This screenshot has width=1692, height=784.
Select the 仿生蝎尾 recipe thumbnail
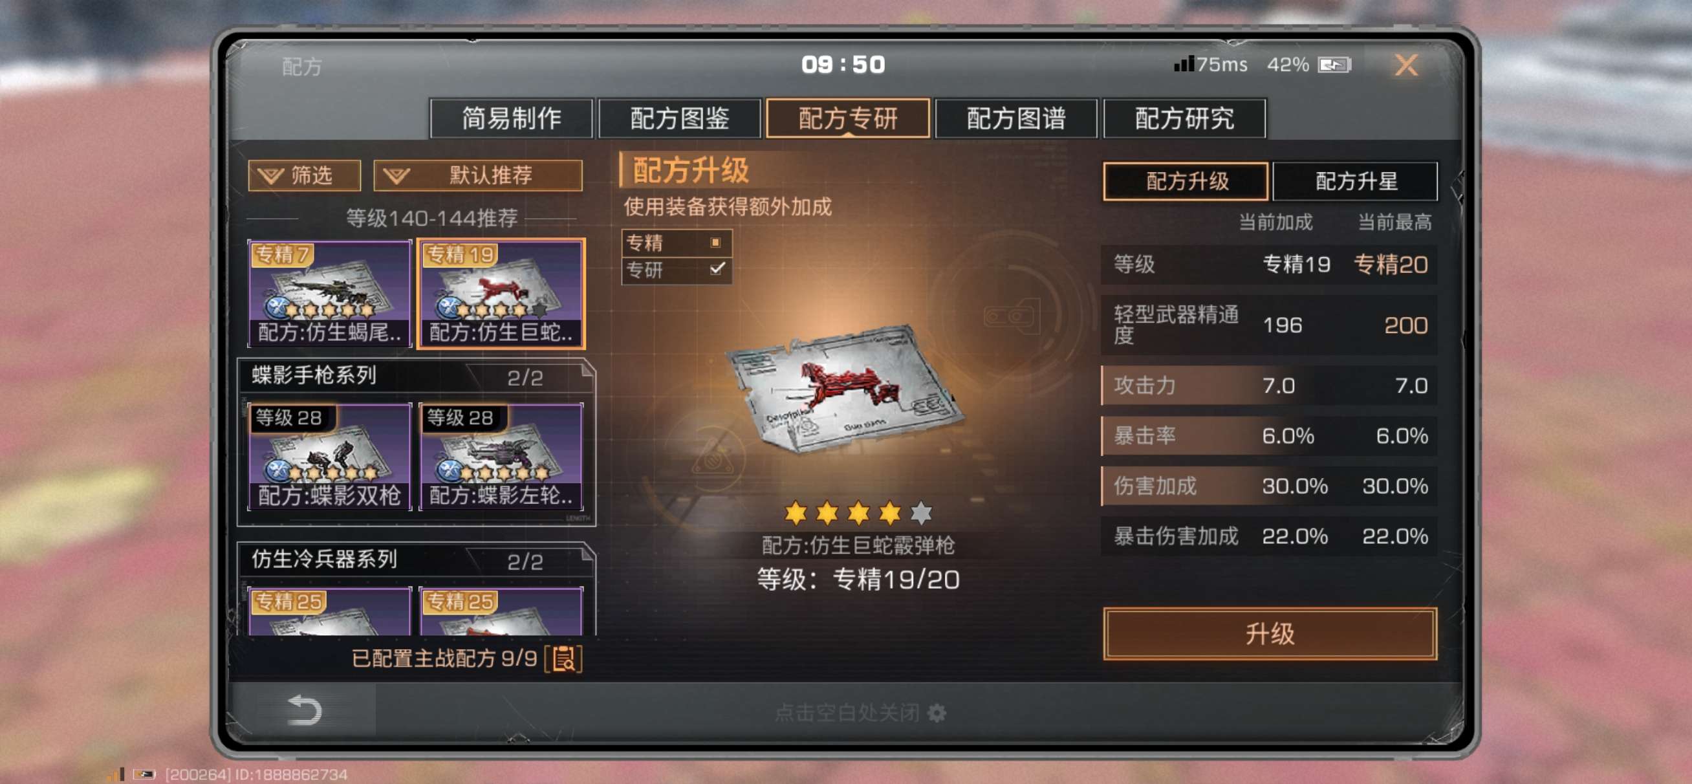coord(330,294)
